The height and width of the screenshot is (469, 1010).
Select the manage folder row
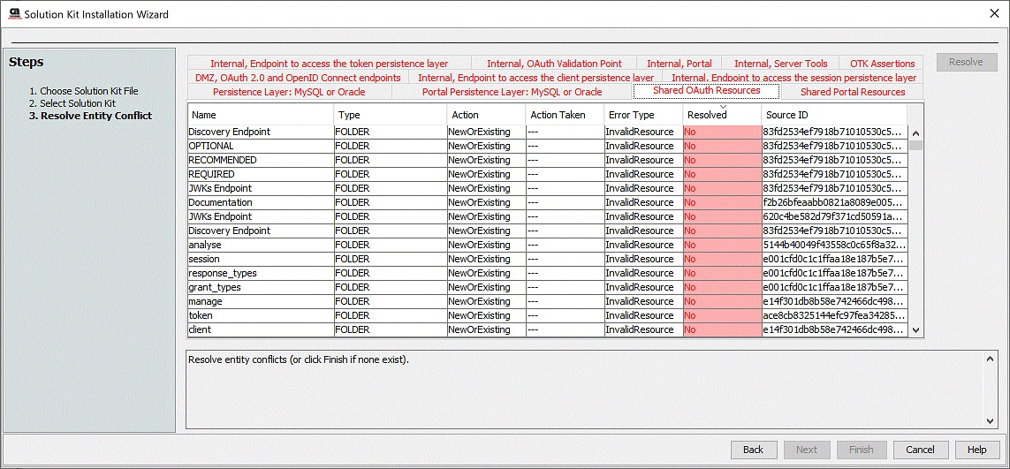click(x=548, y=301)
